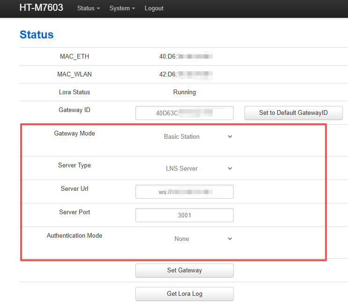This screenshot has height=308, width=348.
Task: Click the HT-M7603 brand title
Action: (41, 8)
